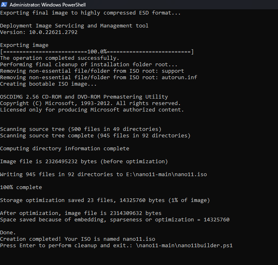Image resolution: width=278 pixels, height=265 pixels.
Task: Click the 'Exporting image' line
Action: tap(24, 45)
